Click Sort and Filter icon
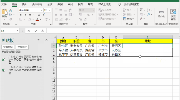The width and height of the screenshot is (180, 100). [x=148, y=10]
